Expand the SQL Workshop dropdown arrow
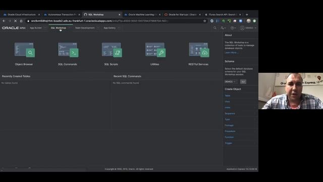Screen dimensions: 323x182 [70, 28]
